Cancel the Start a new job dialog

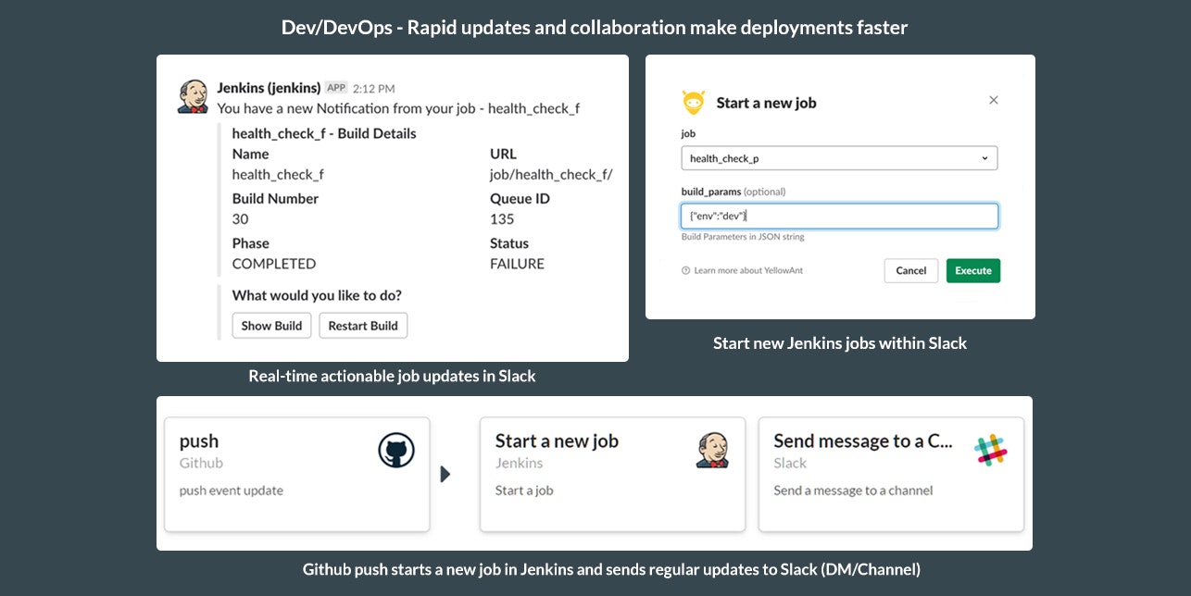[910, 270]
